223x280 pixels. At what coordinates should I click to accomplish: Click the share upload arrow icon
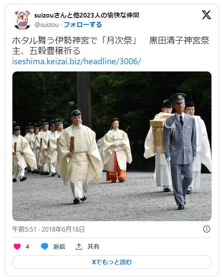click(x=78, y=247)
